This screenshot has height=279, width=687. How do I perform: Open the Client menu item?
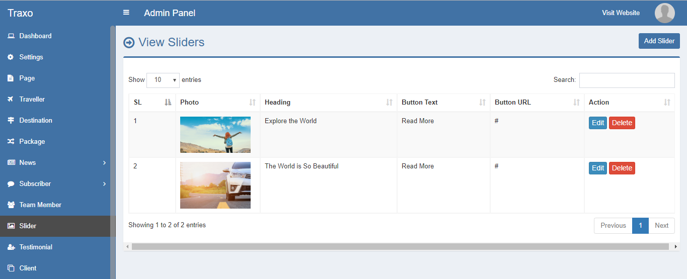pos(28,268)
